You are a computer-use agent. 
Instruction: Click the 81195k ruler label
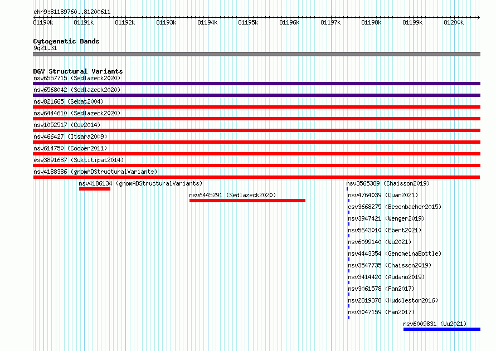coord(248,22)
